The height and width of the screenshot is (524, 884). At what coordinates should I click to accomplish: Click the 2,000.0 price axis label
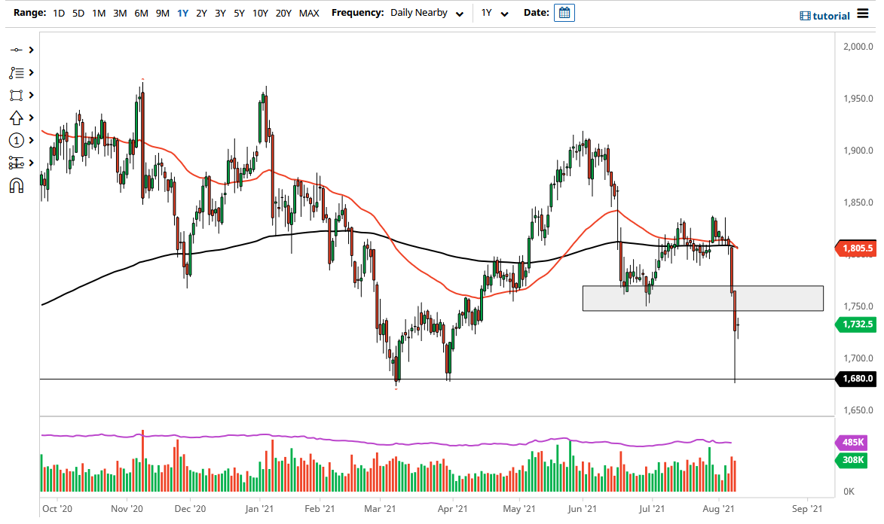click(858, 47)
